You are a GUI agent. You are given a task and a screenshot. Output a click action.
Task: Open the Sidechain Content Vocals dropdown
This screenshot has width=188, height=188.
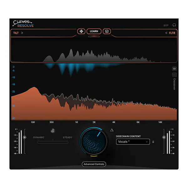[x=133, y=142]
